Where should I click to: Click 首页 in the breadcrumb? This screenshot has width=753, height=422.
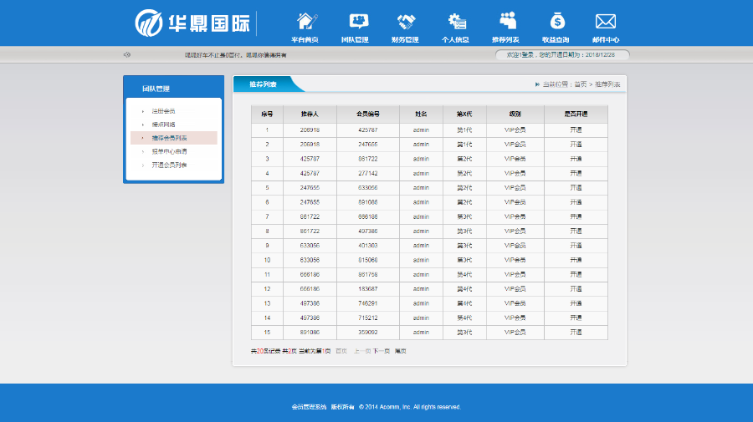(581, 84)
